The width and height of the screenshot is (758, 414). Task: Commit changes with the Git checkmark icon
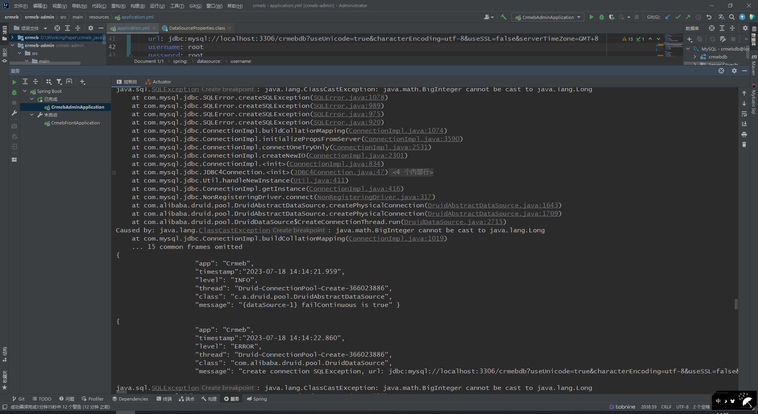click(x=678, y=17)
